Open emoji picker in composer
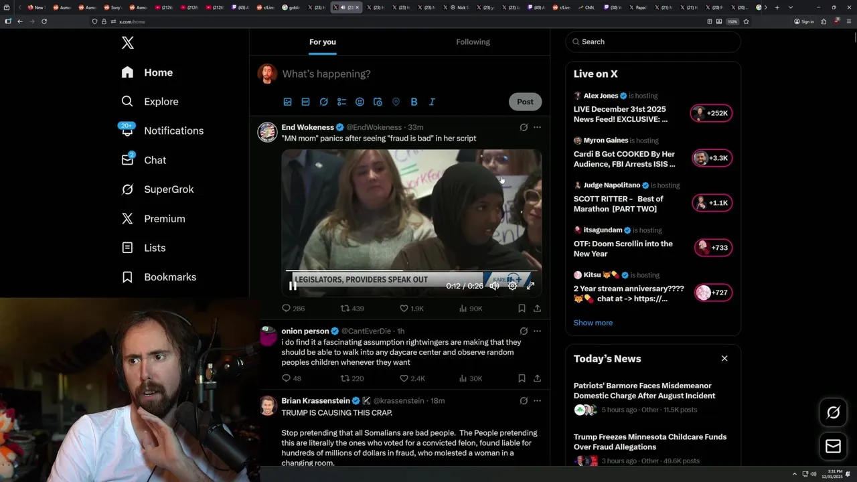The width and height of the screenshot is (857, 482). [360, 102]
